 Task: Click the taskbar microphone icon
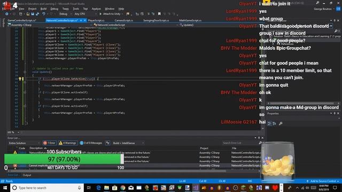(x=80, y=188)
